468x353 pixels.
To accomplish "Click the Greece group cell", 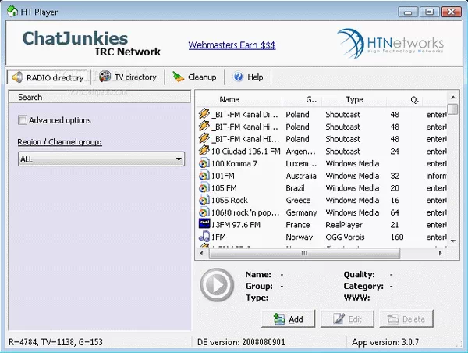I will (298, 200).
